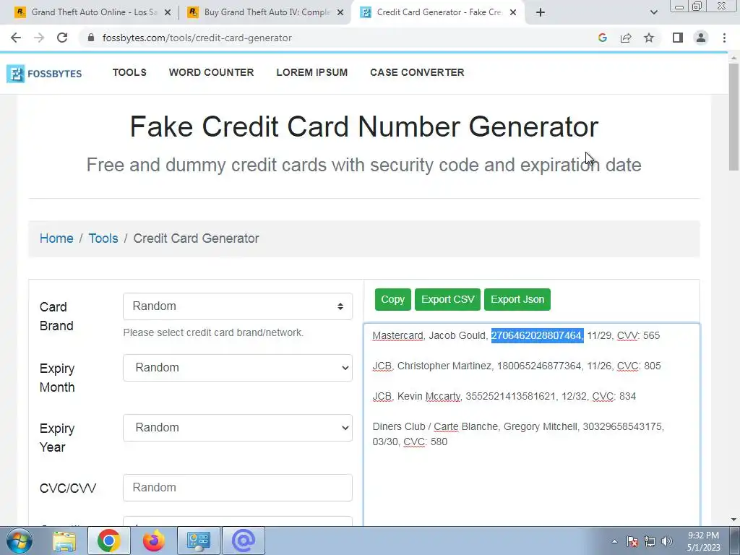Viewport: 740px width, 555px height.
Task: Click the Action Center flag icon
Action: [632, 541]
